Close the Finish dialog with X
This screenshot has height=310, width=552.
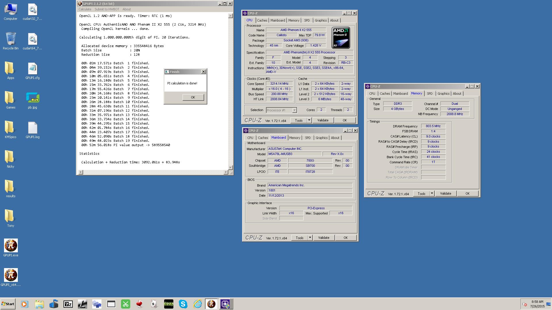(x=204, y=72)
